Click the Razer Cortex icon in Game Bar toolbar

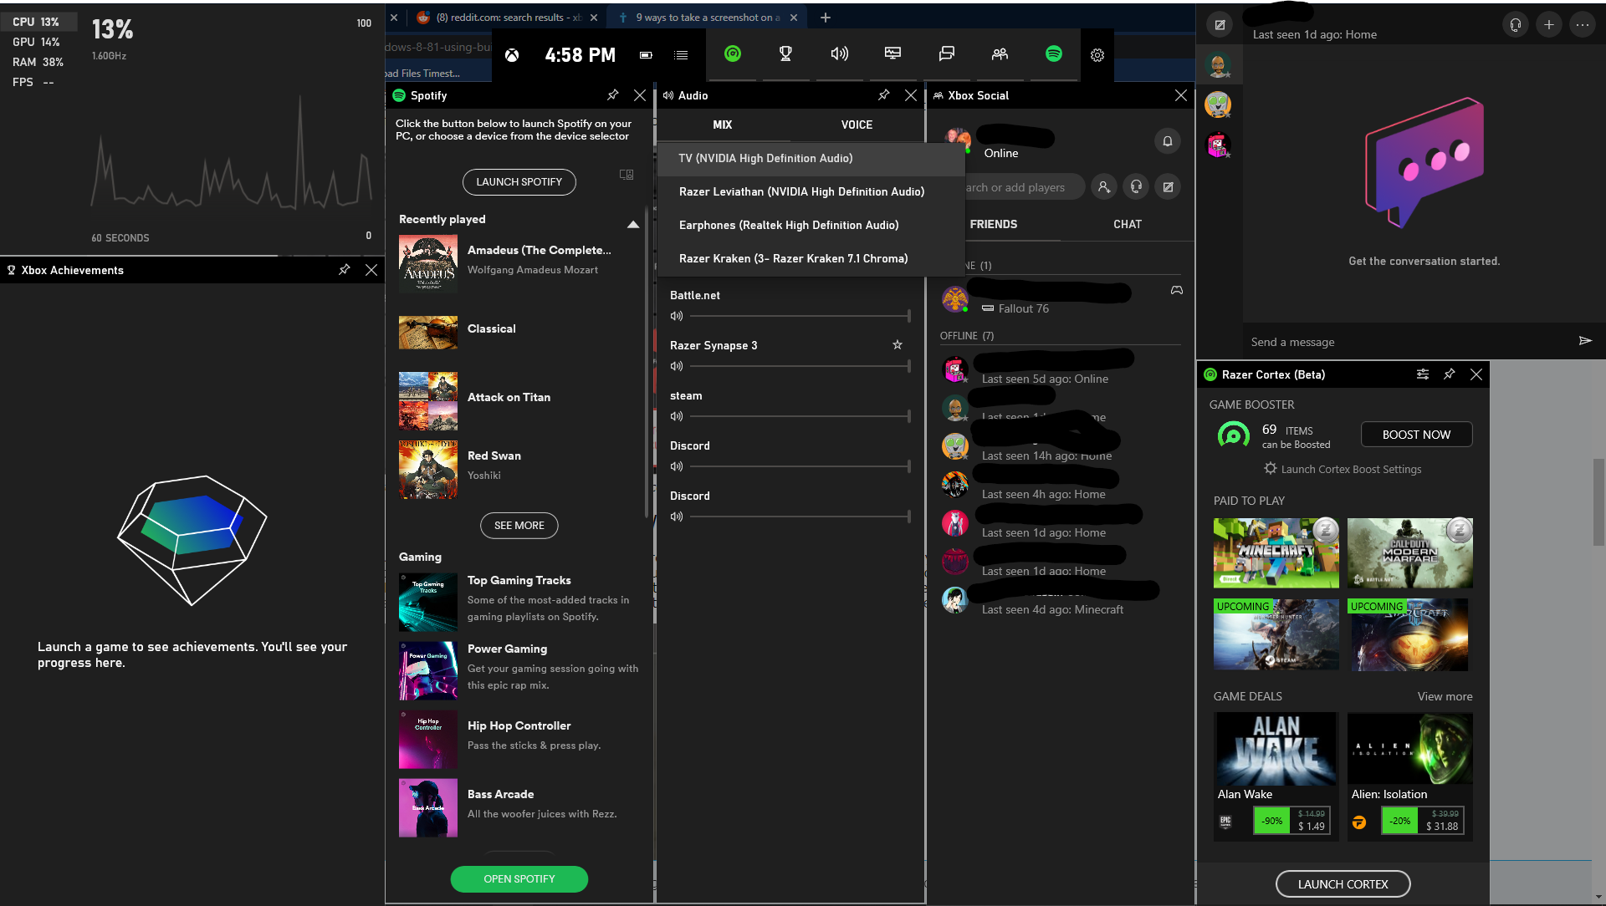[733, 54]
